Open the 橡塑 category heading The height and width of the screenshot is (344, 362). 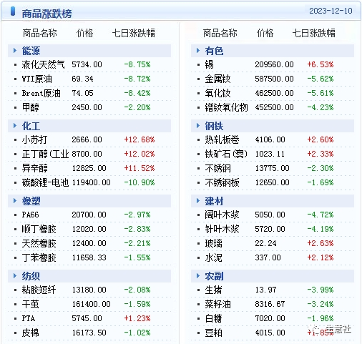31,201
